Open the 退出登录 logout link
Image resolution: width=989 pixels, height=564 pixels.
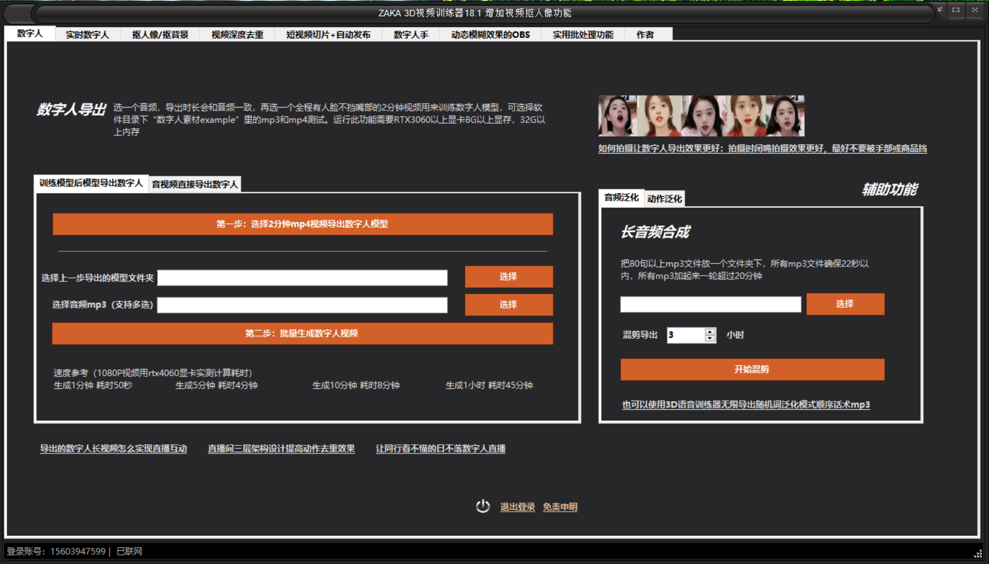517,507
